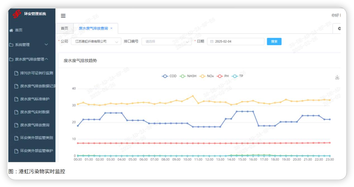Open 废水废气标准维护 menu item
The image size is (354, 187).
(x=35, y=99)
